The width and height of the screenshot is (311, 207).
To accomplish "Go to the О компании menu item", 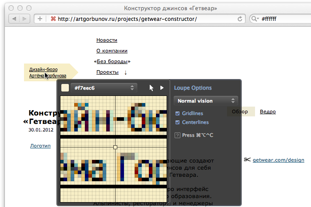I will pyautogui.click(x=112, y=51).
